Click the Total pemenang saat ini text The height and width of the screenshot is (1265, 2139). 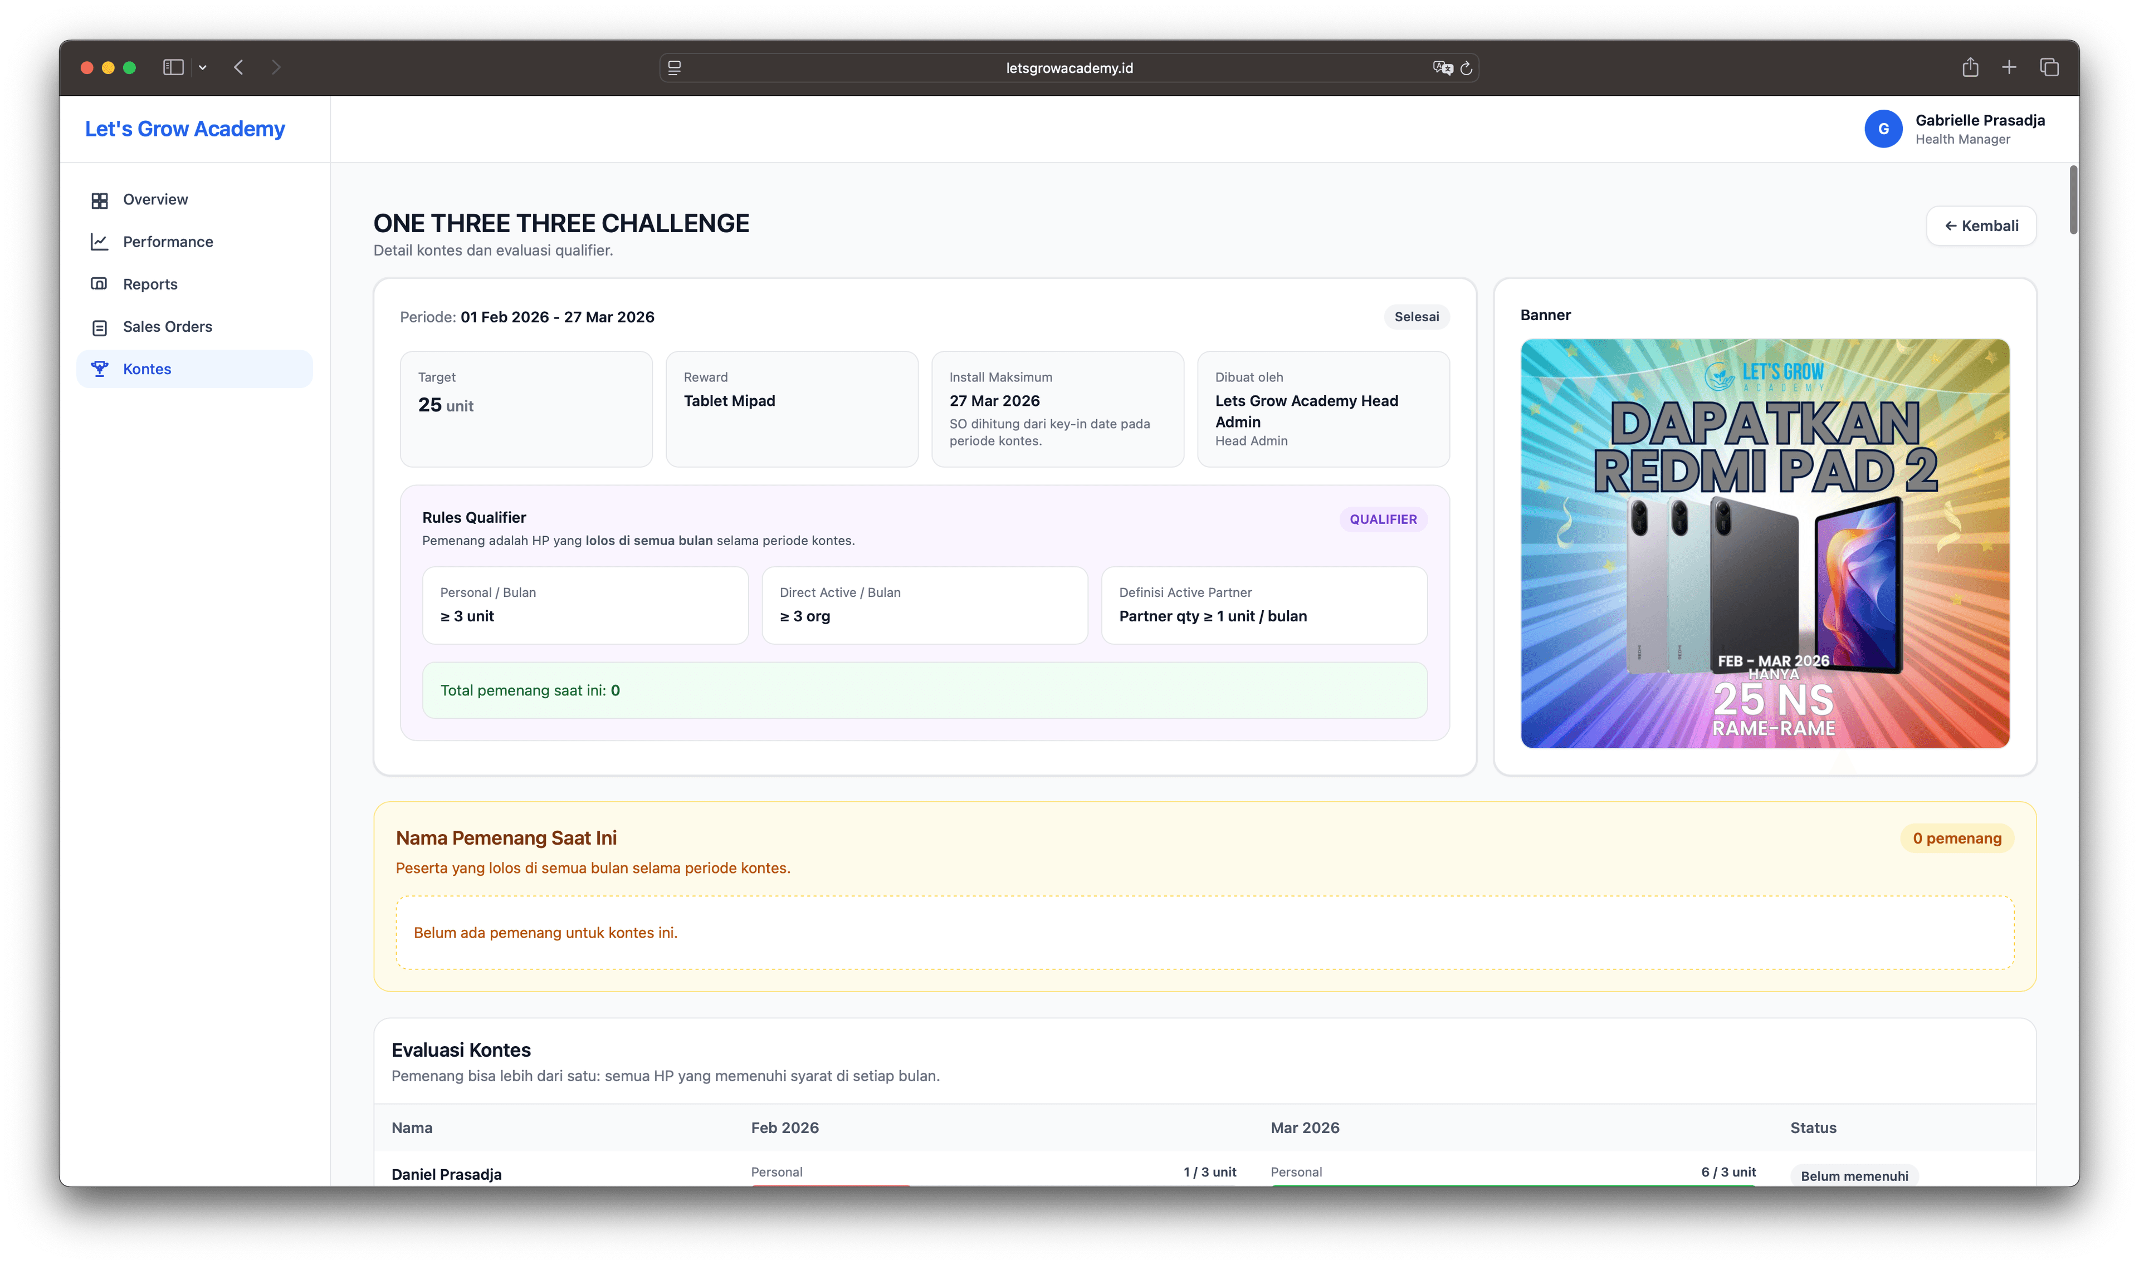click(530, 690)
